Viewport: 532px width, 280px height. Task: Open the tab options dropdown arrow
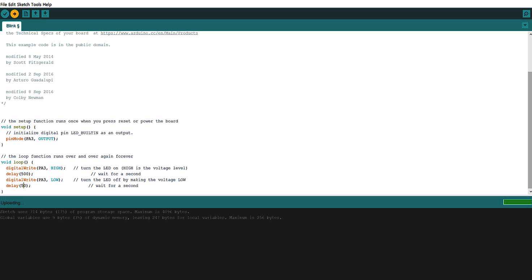click(x=525, y=25)
